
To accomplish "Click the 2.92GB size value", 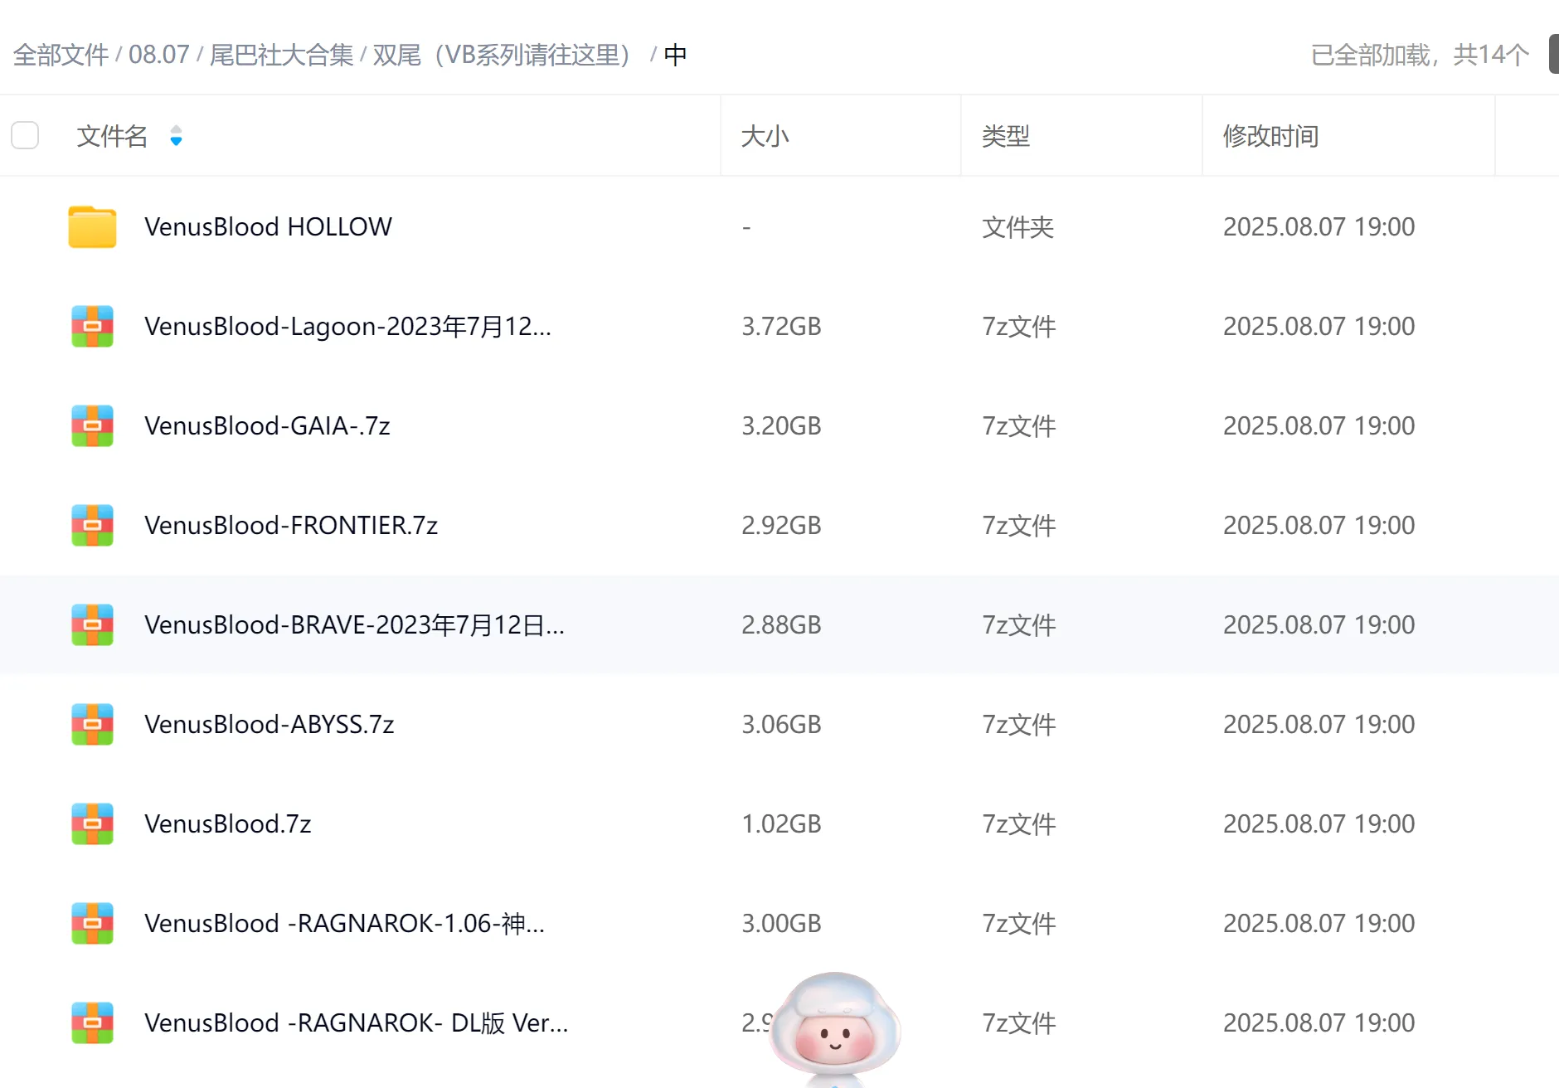I will tap(781, 525).
